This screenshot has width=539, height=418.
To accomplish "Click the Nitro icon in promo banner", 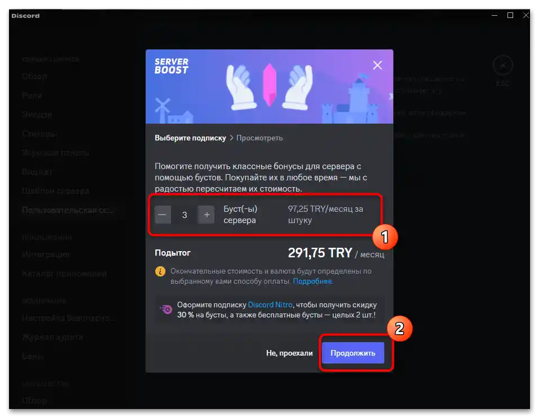I will point(167,309).
